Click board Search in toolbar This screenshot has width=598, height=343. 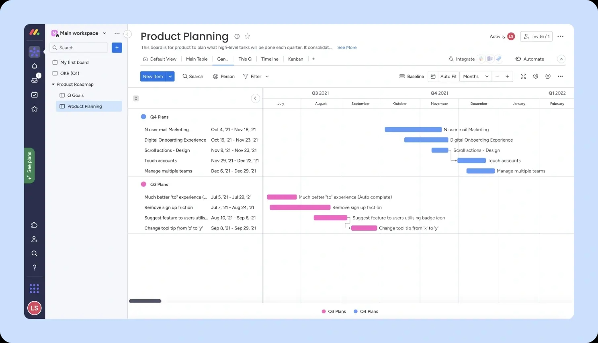tap(193, 77)
